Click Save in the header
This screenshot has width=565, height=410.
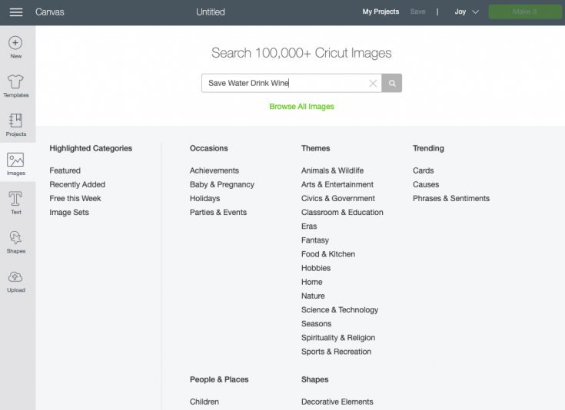[x=417, y=12]
